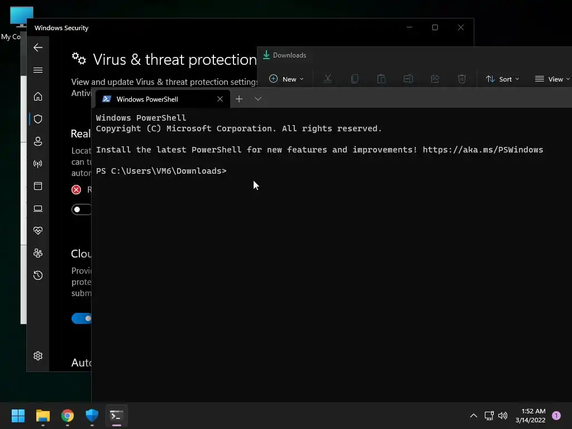Click Delete trash icon in Downloads toolbar
The width and height of the screenshot is (572, 429).
coord(462,79)
